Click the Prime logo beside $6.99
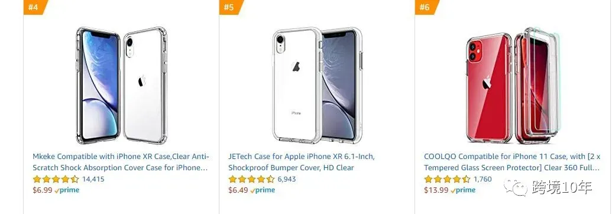 pyautogui.click(x=67, y=190)
